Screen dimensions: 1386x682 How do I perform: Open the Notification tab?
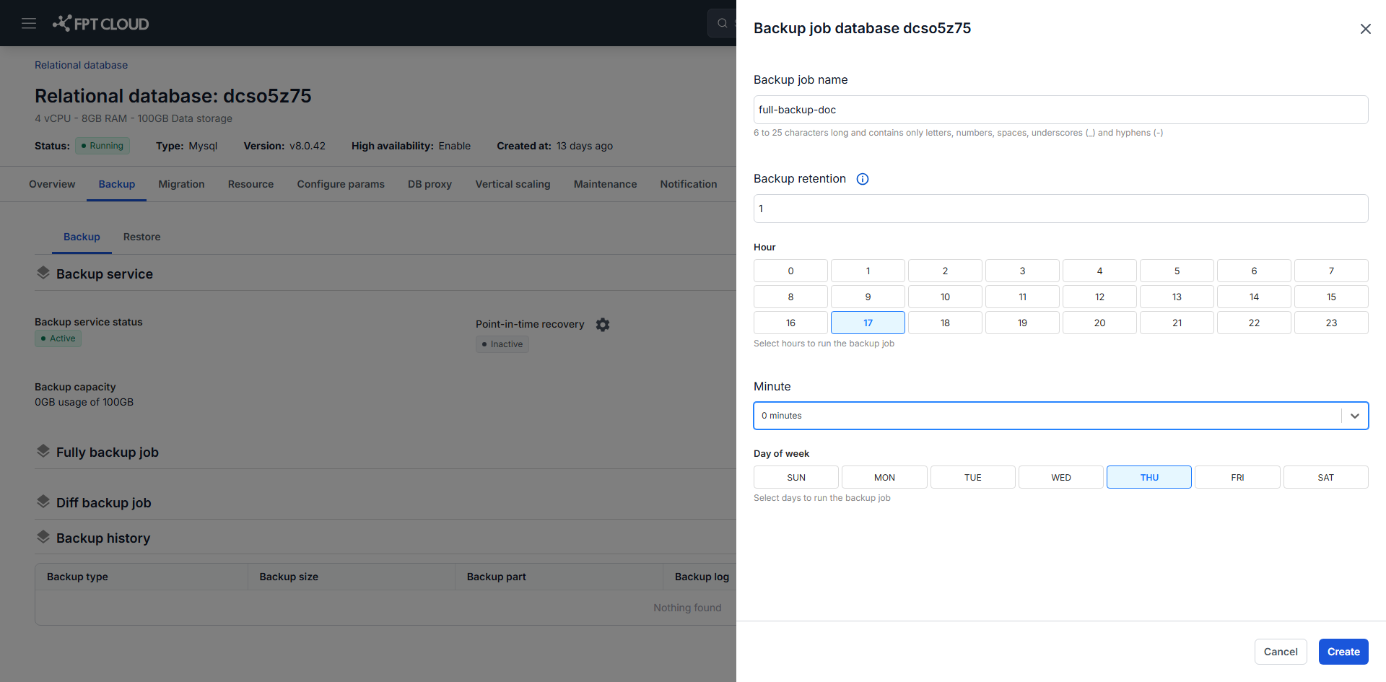(x=689, y=184)
